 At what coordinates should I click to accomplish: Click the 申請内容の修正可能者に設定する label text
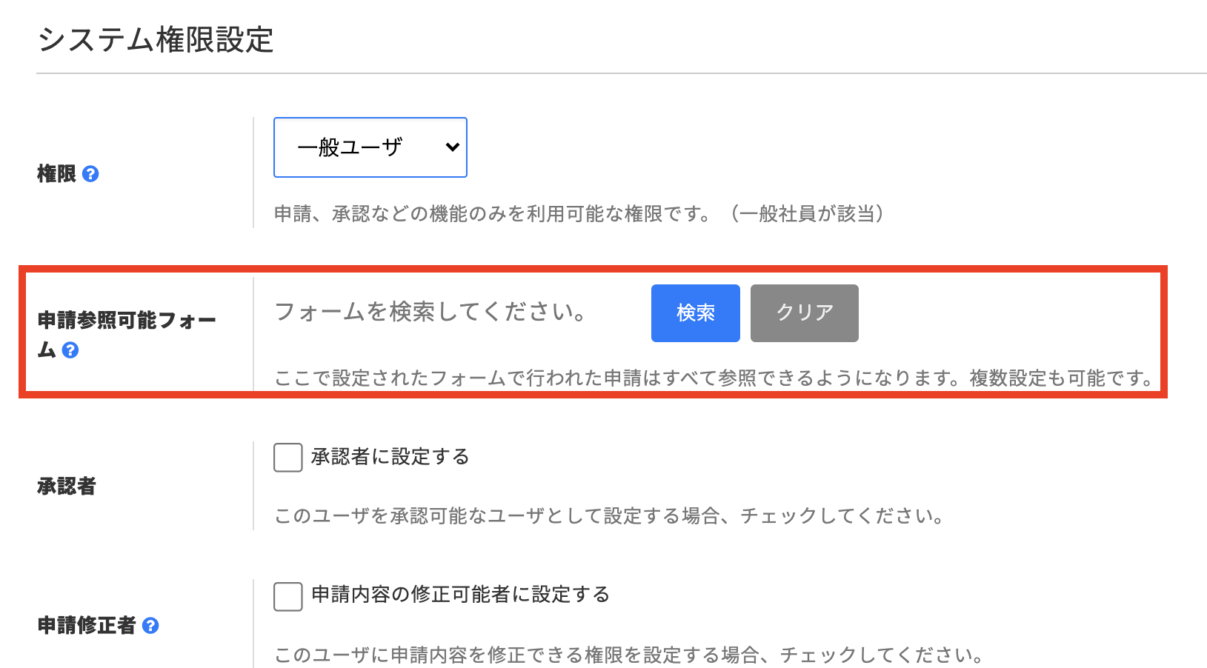click(460, 595)
